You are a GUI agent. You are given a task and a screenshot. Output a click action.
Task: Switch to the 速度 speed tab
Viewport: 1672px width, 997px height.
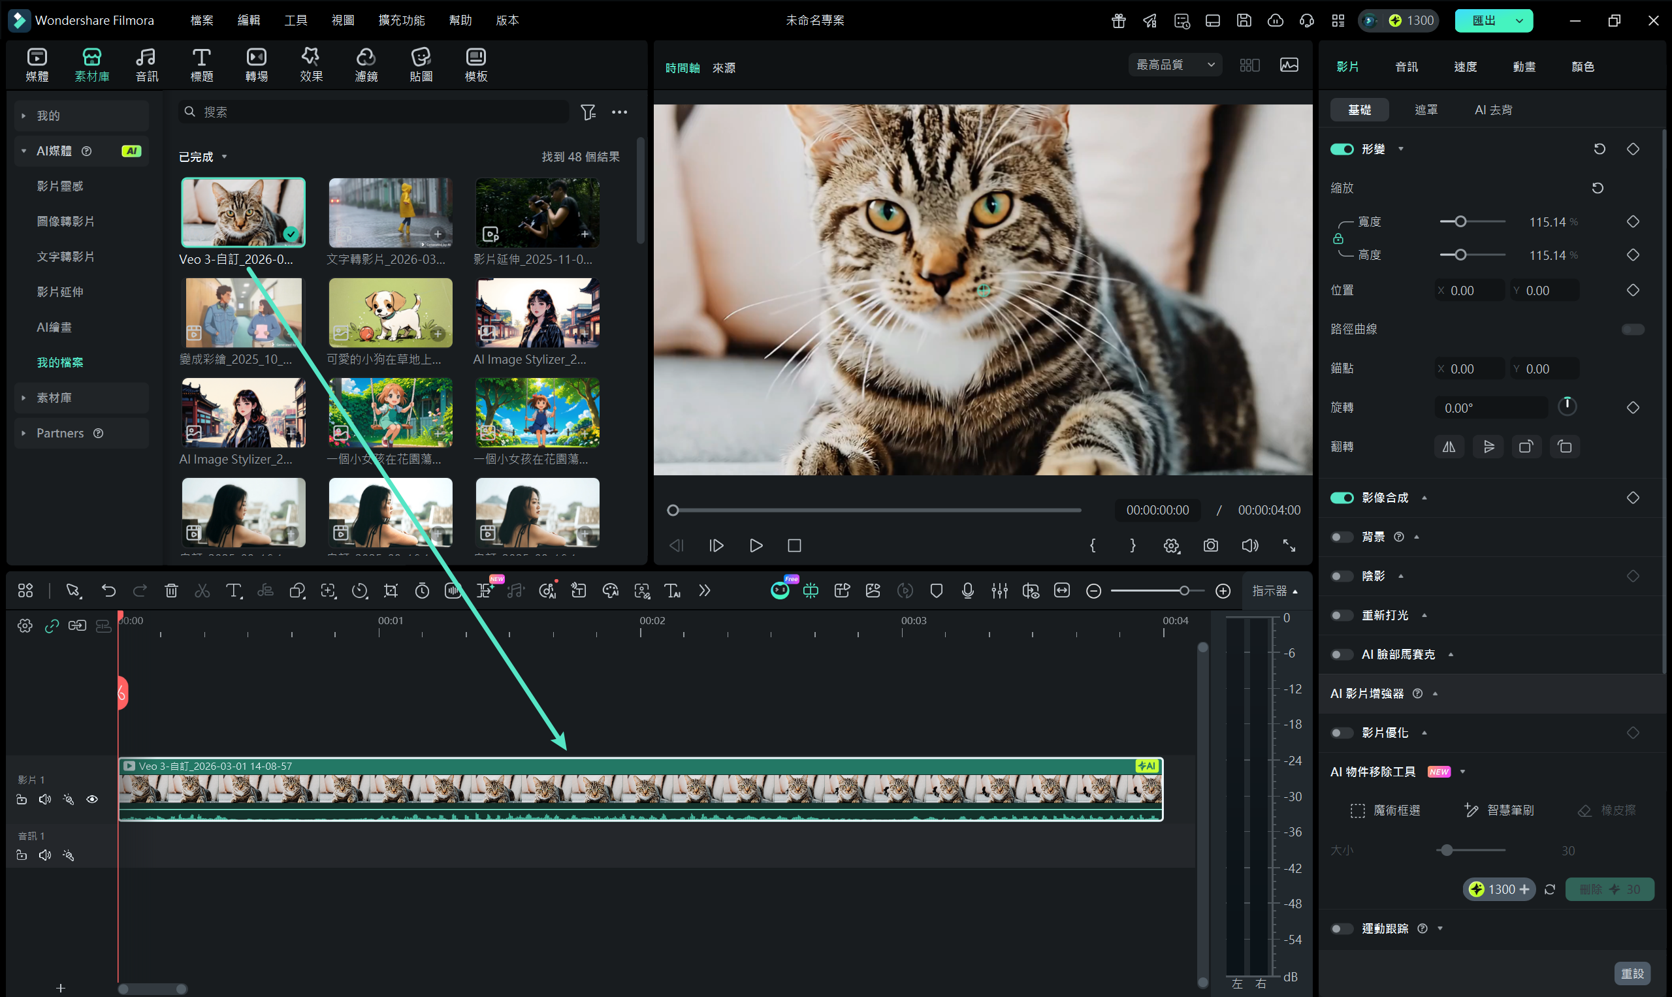1465,67
